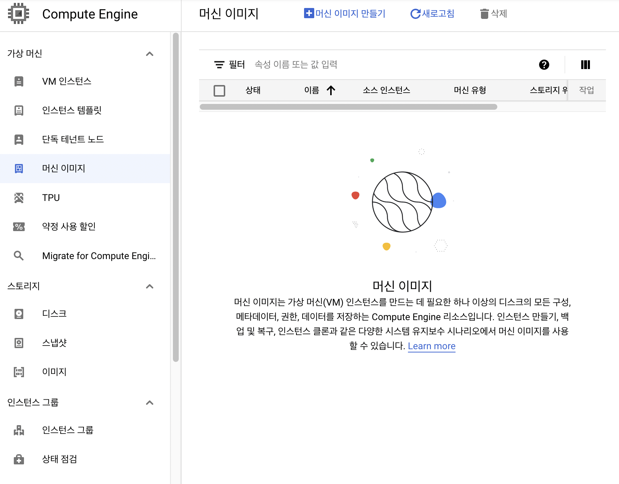Click the table horizontal scrollbar
Screen dimensions: 619x484
point(348,107)
